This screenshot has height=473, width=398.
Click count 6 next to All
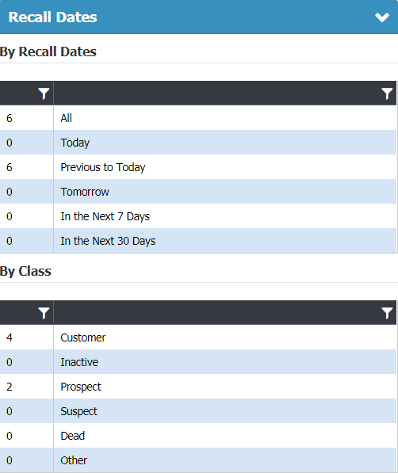(x=10, y=118)
